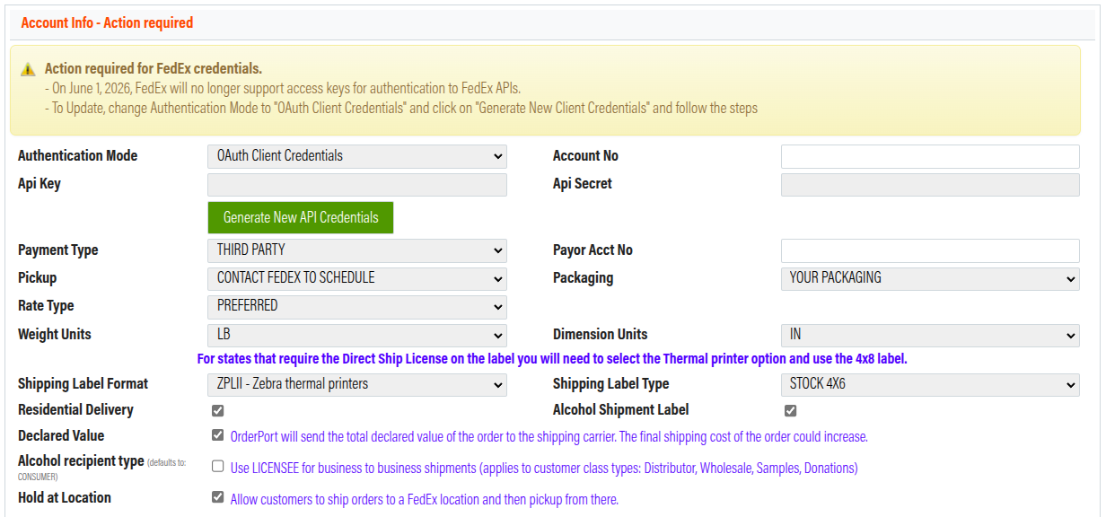1106x517 pixels.
Task: Open the Pickup dropdown showing Contact FedEx
Action: coord(357,278)
